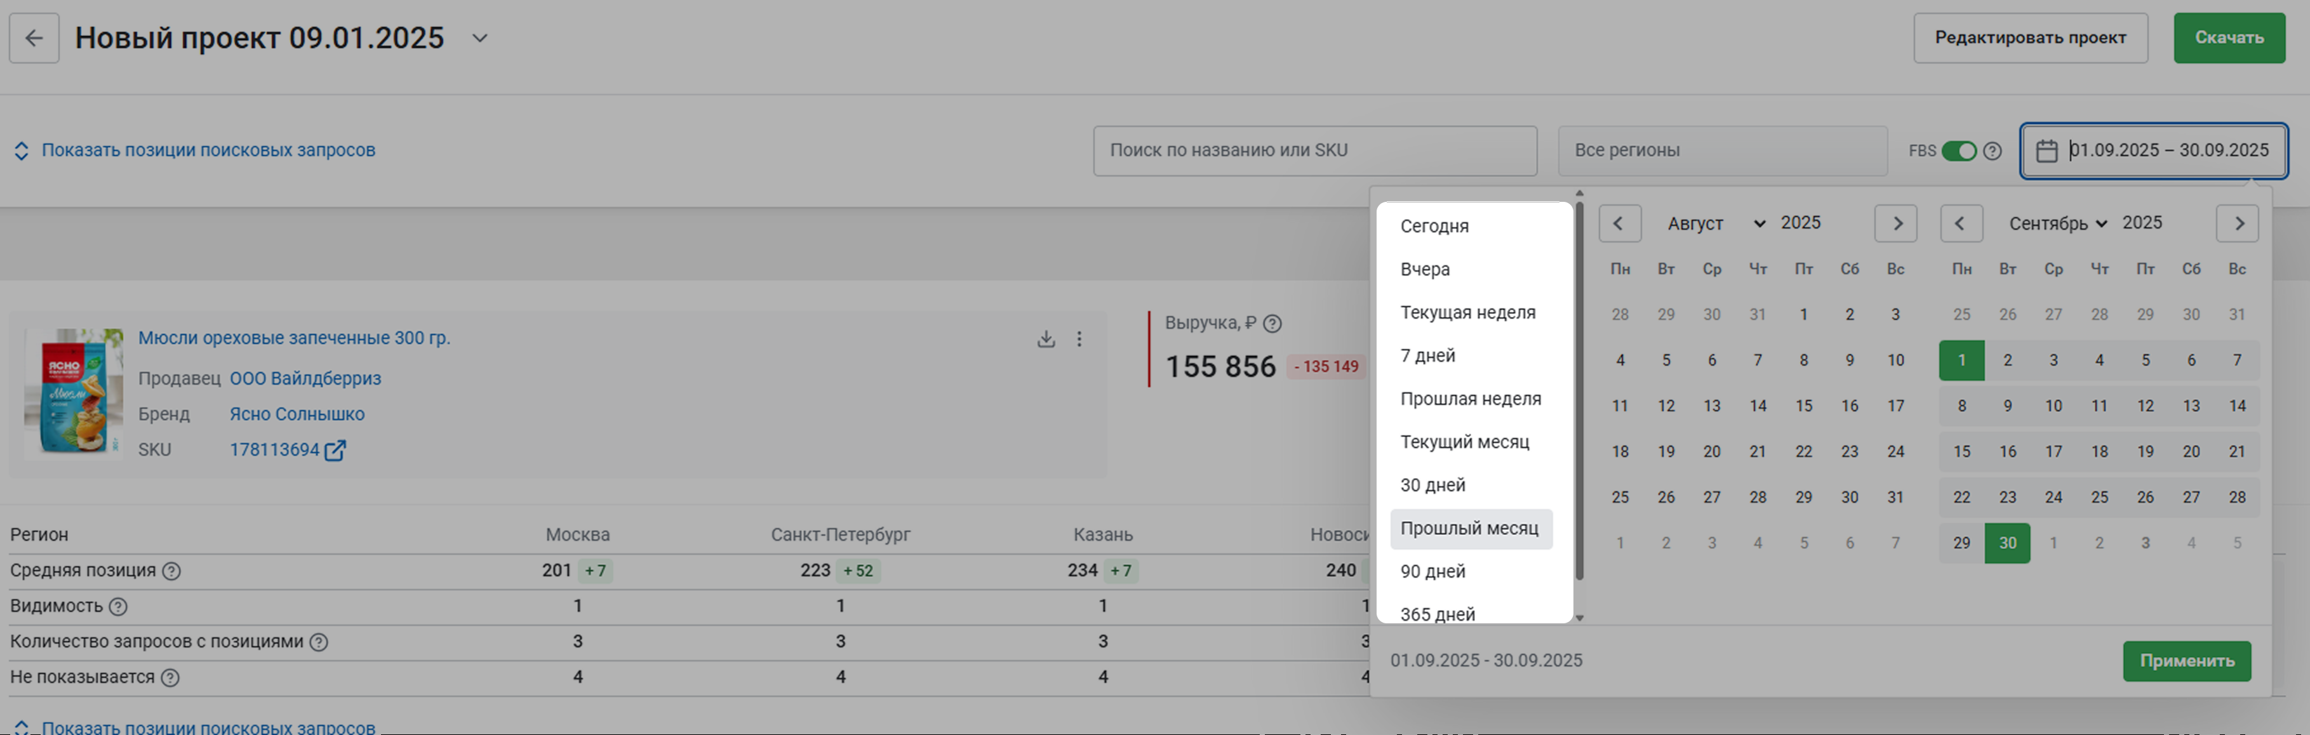Choose 7 дней preset range
This screenshot has width=2310, height=735.
pyautogui.click(x=1427, y=356)
